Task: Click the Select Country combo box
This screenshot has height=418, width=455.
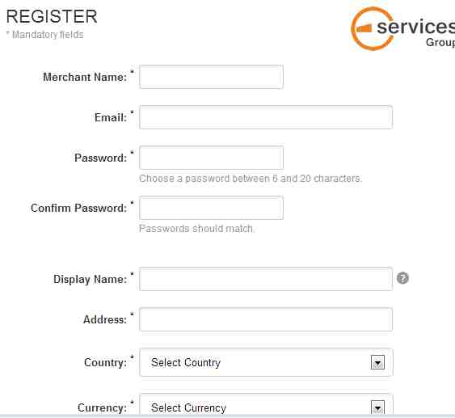Action: click(x=266, y=362)
